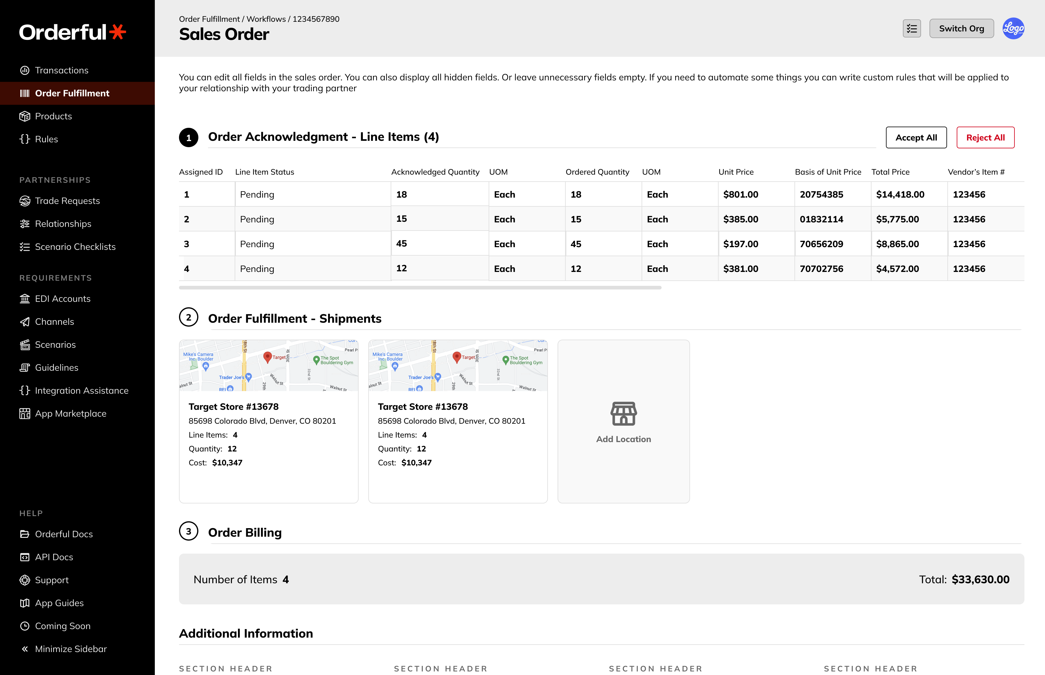Open the first Target Store map thumbnail
The height and width of the screenshot is (675, 1045).
coord(269,366)
